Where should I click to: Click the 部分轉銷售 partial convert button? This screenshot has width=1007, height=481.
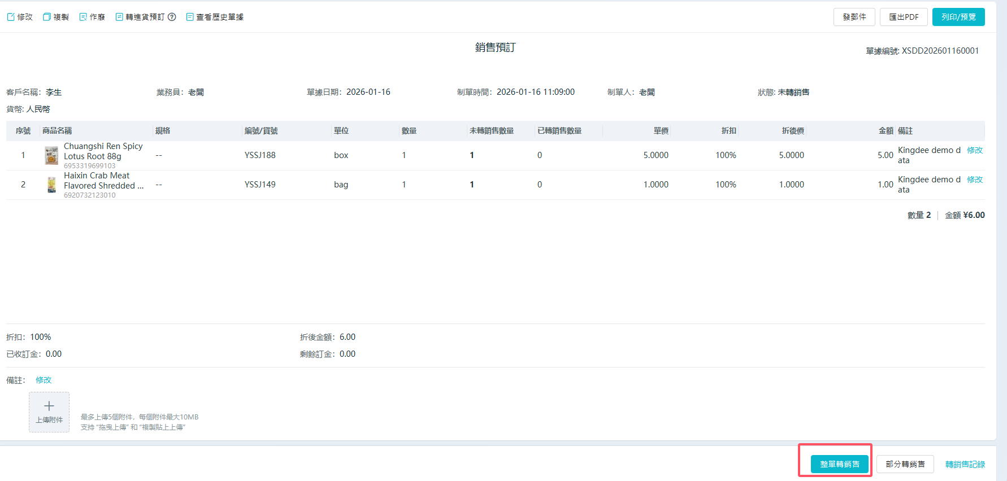point(905,464)
